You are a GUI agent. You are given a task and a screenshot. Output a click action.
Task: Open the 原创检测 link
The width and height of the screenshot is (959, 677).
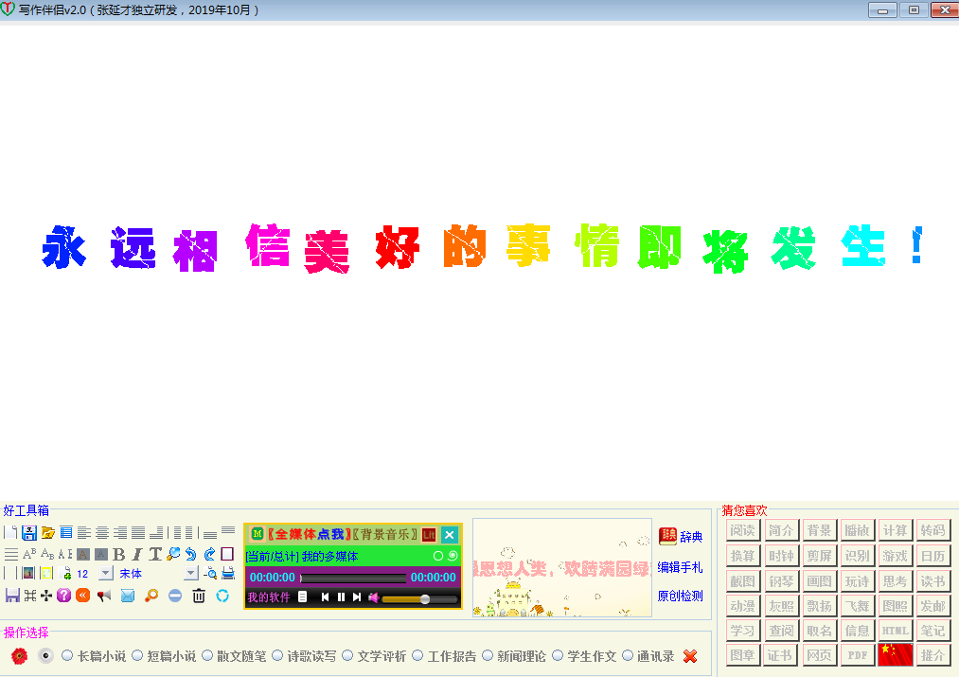(x=680, y=597)
